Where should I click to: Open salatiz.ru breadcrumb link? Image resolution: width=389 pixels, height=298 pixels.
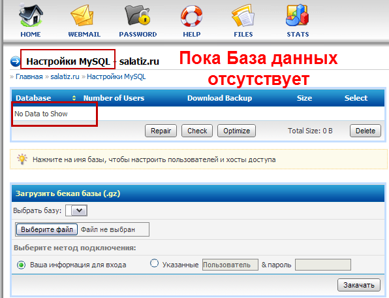pos(65,76)
